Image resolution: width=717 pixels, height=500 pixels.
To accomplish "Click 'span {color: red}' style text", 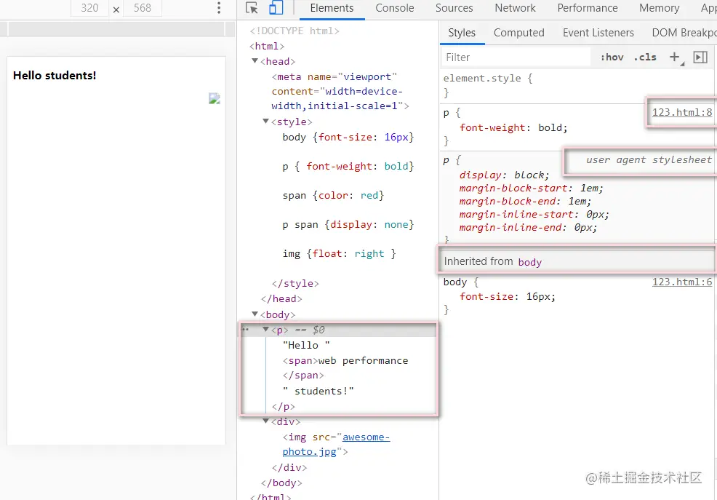I will pos(333,195).
